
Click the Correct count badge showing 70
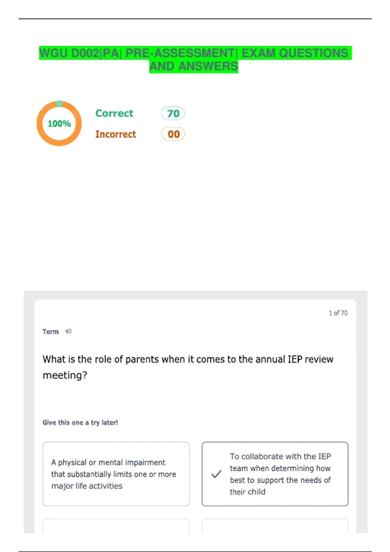[173, 113]
